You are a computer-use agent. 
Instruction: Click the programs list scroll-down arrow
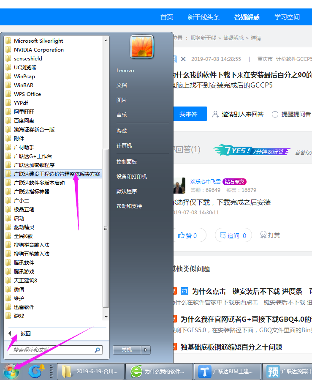pos(106,317)
